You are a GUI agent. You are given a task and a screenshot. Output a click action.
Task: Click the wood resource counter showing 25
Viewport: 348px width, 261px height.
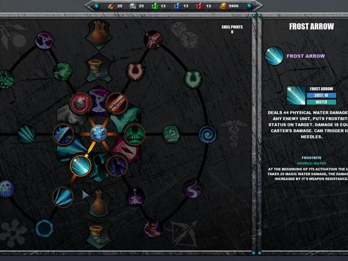pos(115,6)
